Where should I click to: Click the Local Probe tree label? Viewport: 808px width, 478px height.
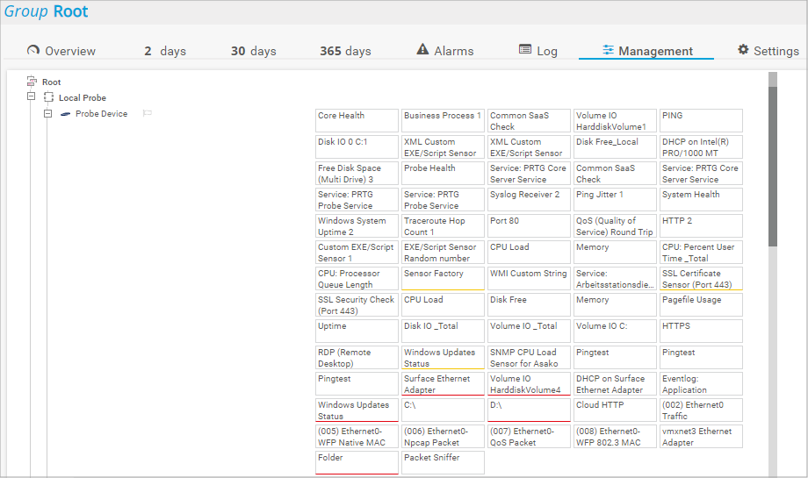tap(83, 97)
